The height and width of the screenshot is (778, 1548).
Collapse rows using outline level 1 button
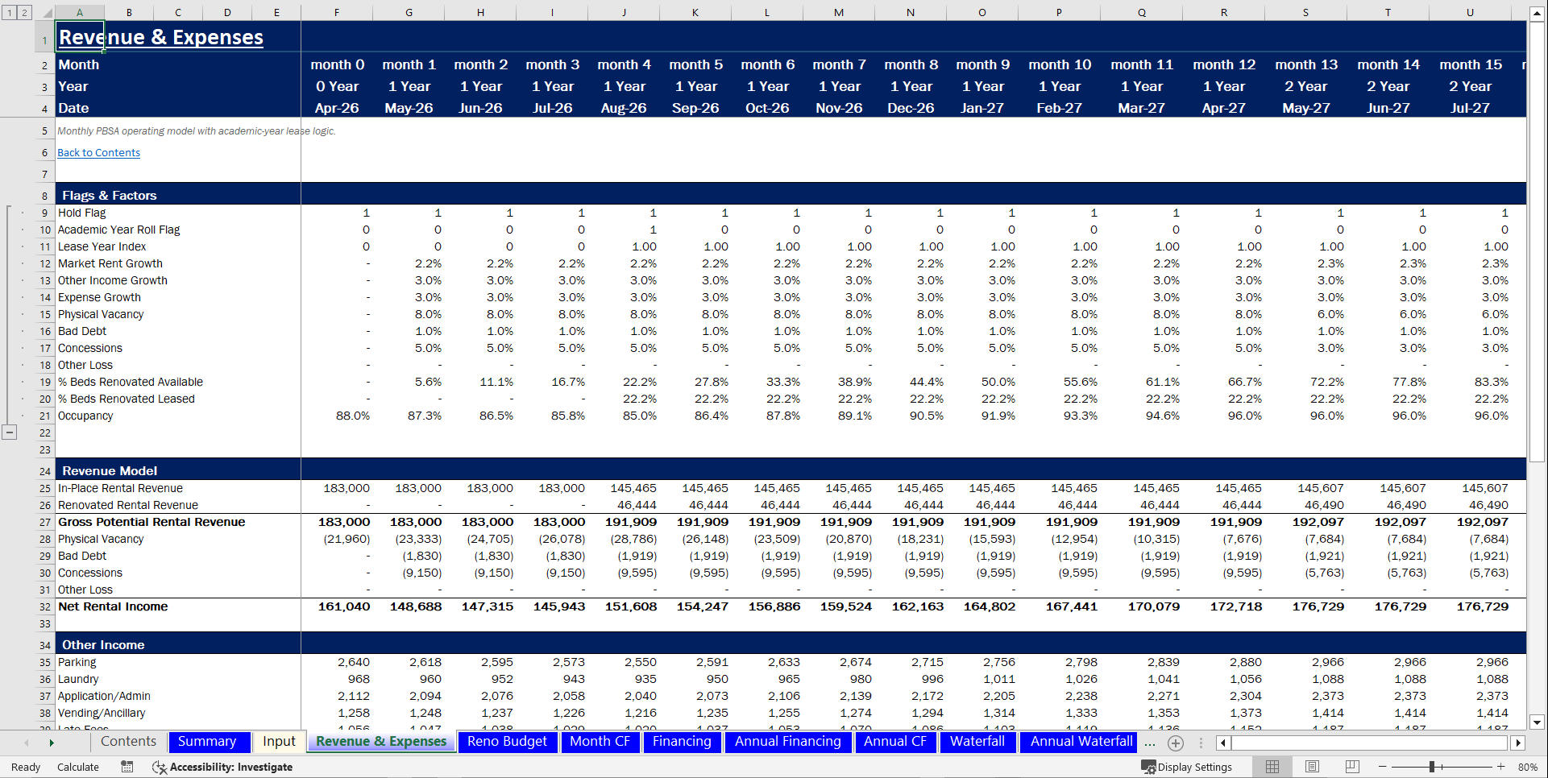pyautogui.click(x=9, y=13)
